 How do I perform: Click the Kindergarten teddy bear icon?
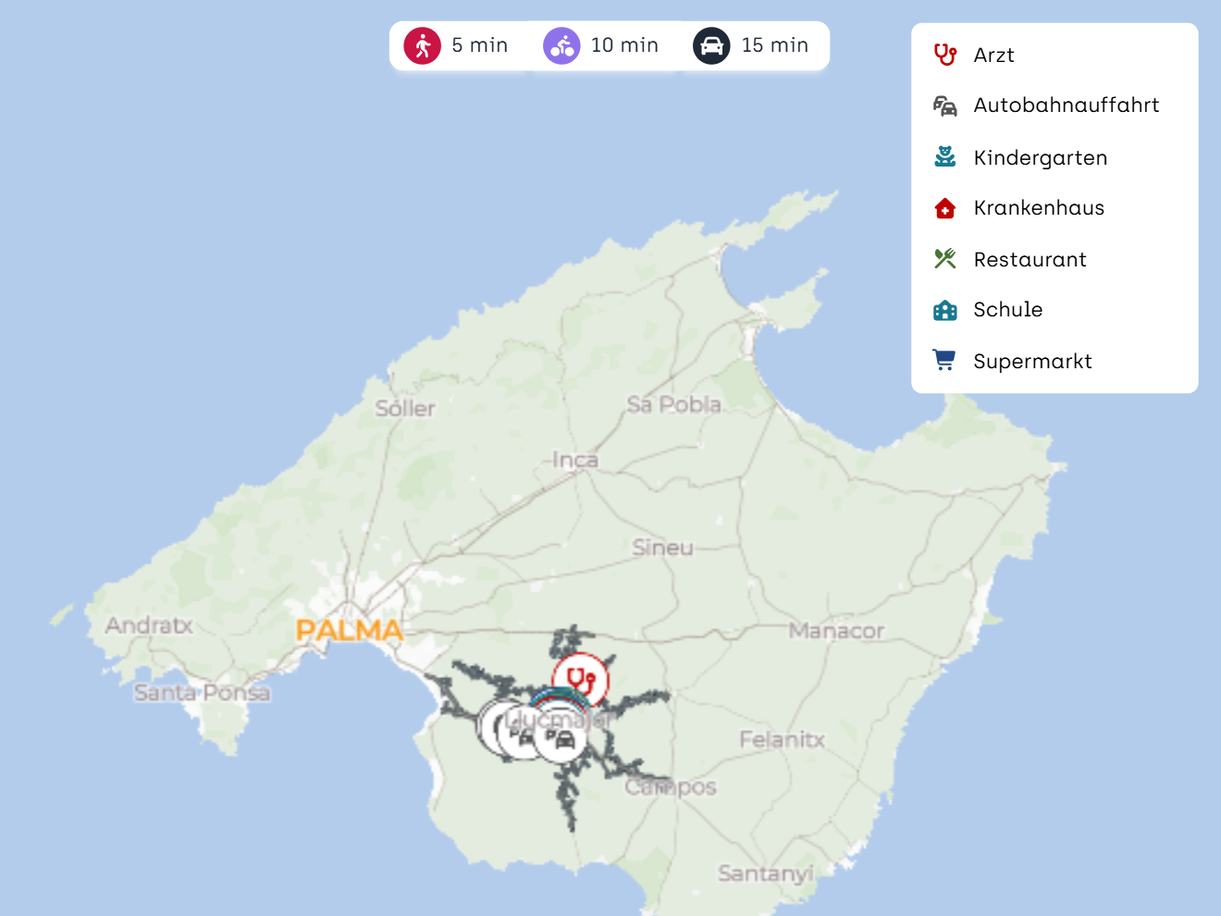(x=944, y=157)
